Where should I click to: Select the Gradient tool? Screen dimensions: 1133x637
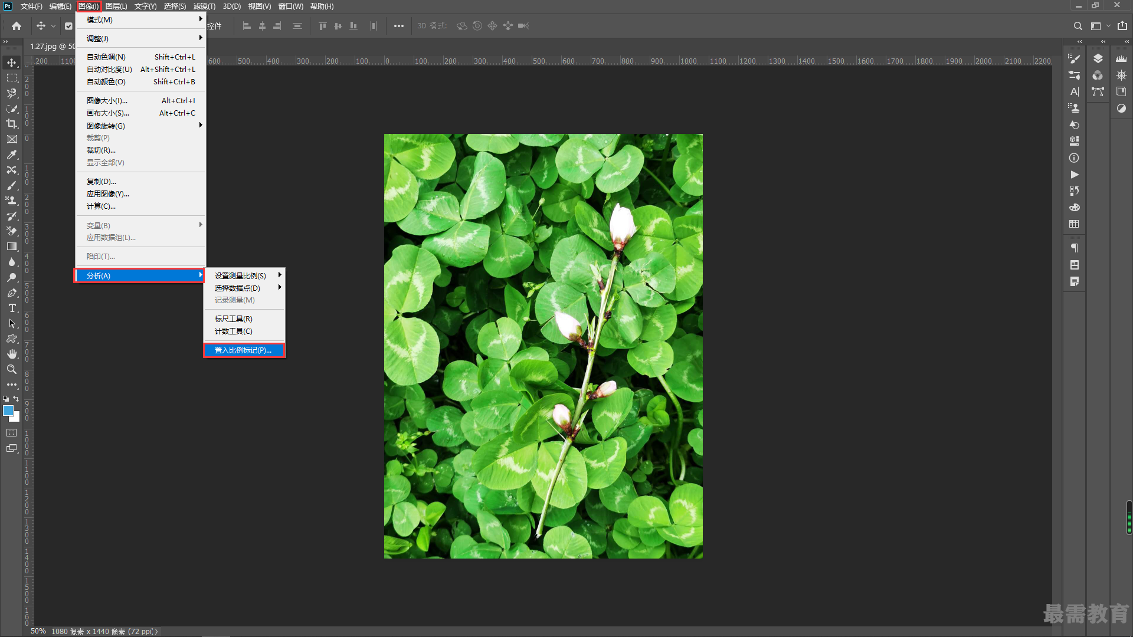pyautogui.click(x=12, y=247)
